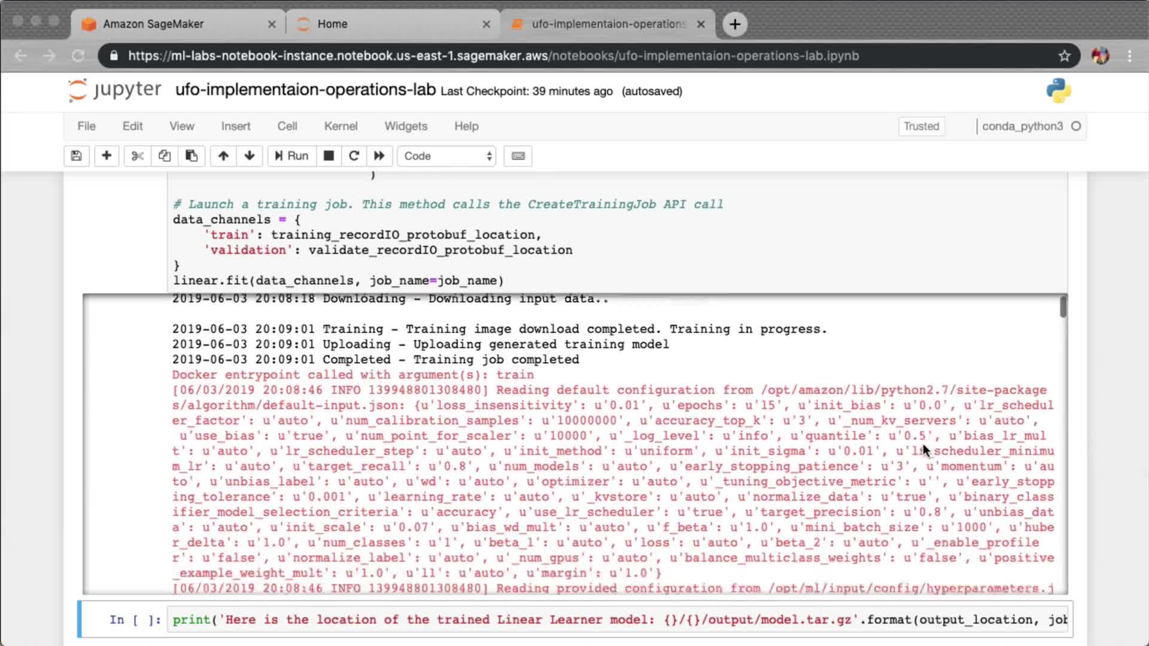Click the save and checkpoint icon
This screenshot has height=646, width=1149.
point(76,156)
